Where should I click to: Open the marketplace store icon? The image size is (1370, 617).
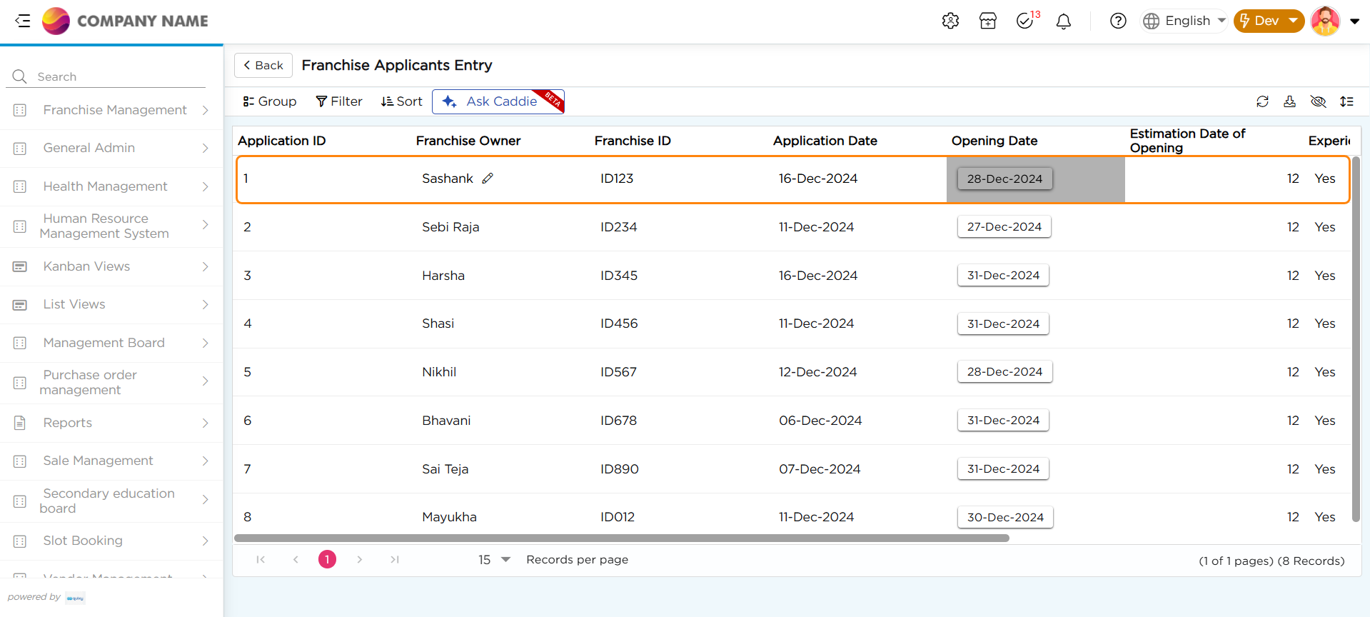point(988,21)
